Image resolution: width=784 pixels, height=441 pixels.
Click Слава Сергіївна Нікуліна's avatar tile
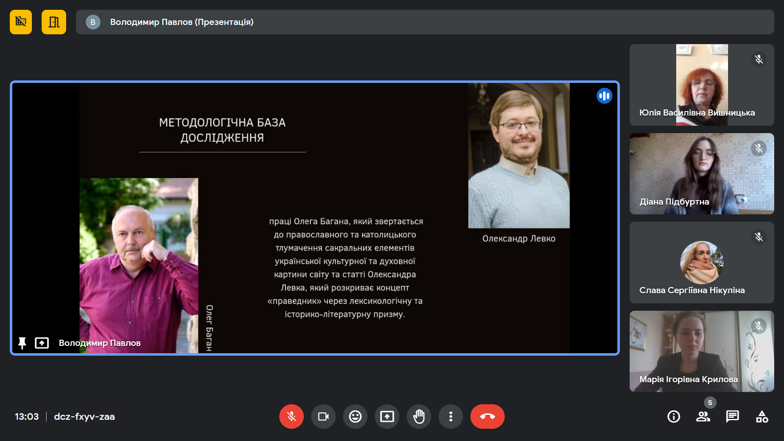click(701, 263)
